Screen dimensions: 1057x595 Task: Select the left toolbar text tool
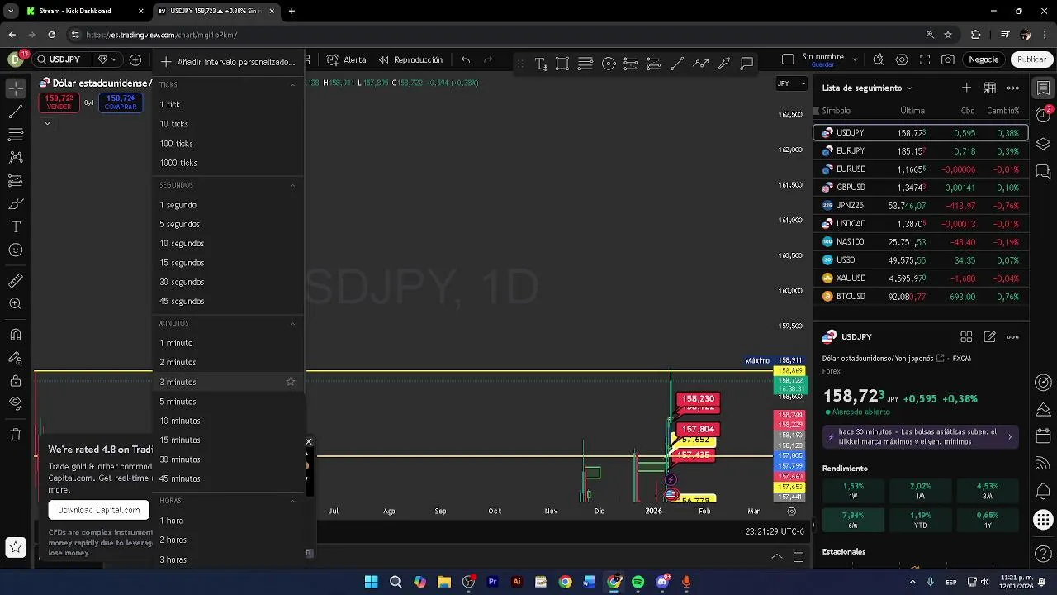click(16, 226)
